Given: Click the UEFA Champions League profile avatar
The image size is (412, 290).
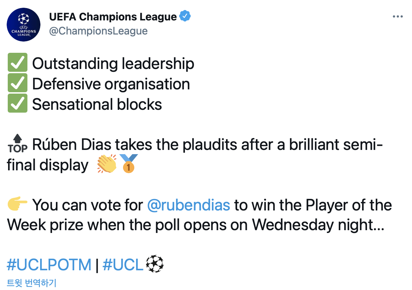Looking at the screenshot, I should (24, 25).
